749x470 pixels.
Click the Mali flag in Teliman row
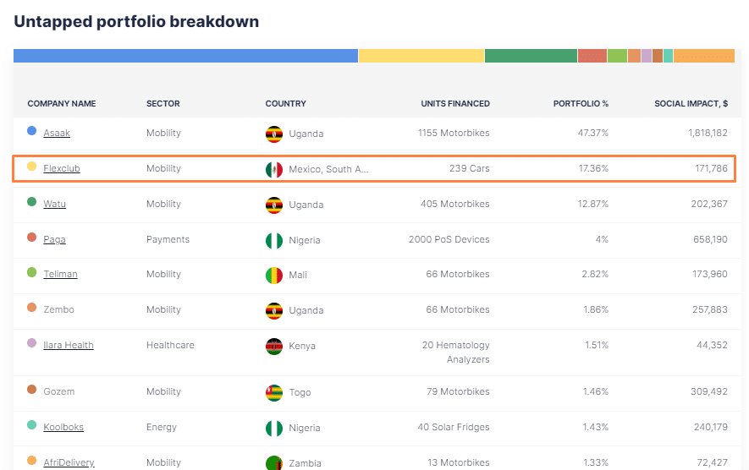coord(274,276)
